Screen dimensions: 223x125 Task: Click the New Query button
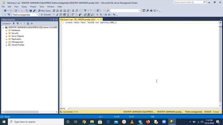[x=44, y=11]
